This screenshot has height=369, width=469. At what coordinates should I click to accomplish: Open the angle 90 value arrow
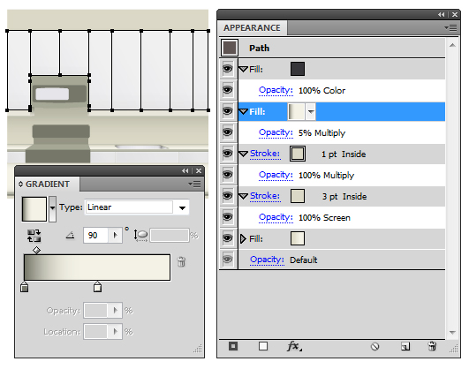coord(115,236)
